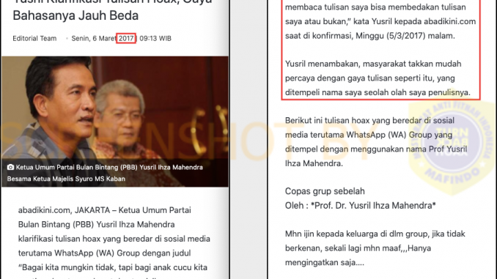
Task: Click paragraph beginning Berikut ini tulisan hoax
Action: (x=376, y=142)
